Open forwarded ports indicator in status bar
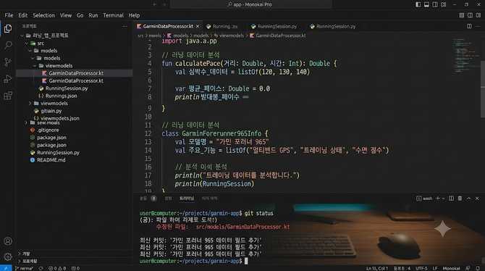Image resolution: width=485 pixels, height=271 pixels. [75, 268]
